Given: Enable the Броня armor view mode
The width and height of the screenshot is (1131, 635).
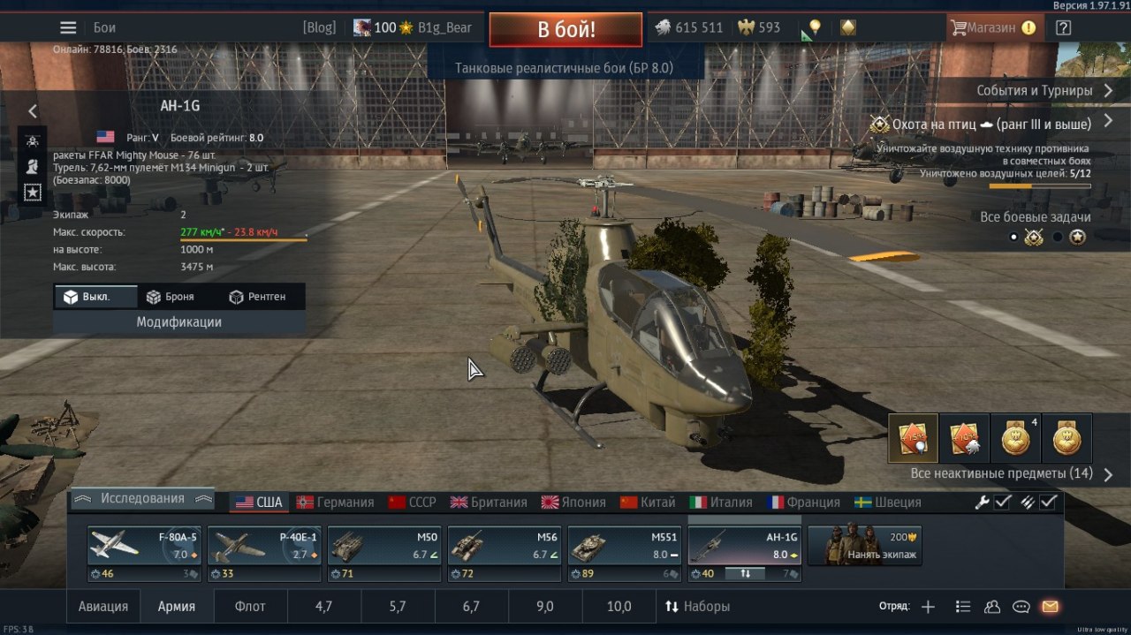Looking at the screenshot, I should click(171, 297).
